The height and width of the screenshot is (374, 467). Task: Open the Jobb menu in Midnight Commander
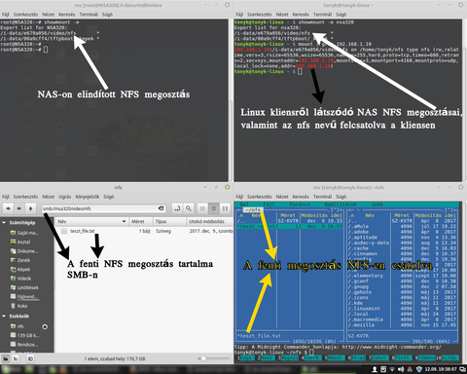click(x=377, y=205)
